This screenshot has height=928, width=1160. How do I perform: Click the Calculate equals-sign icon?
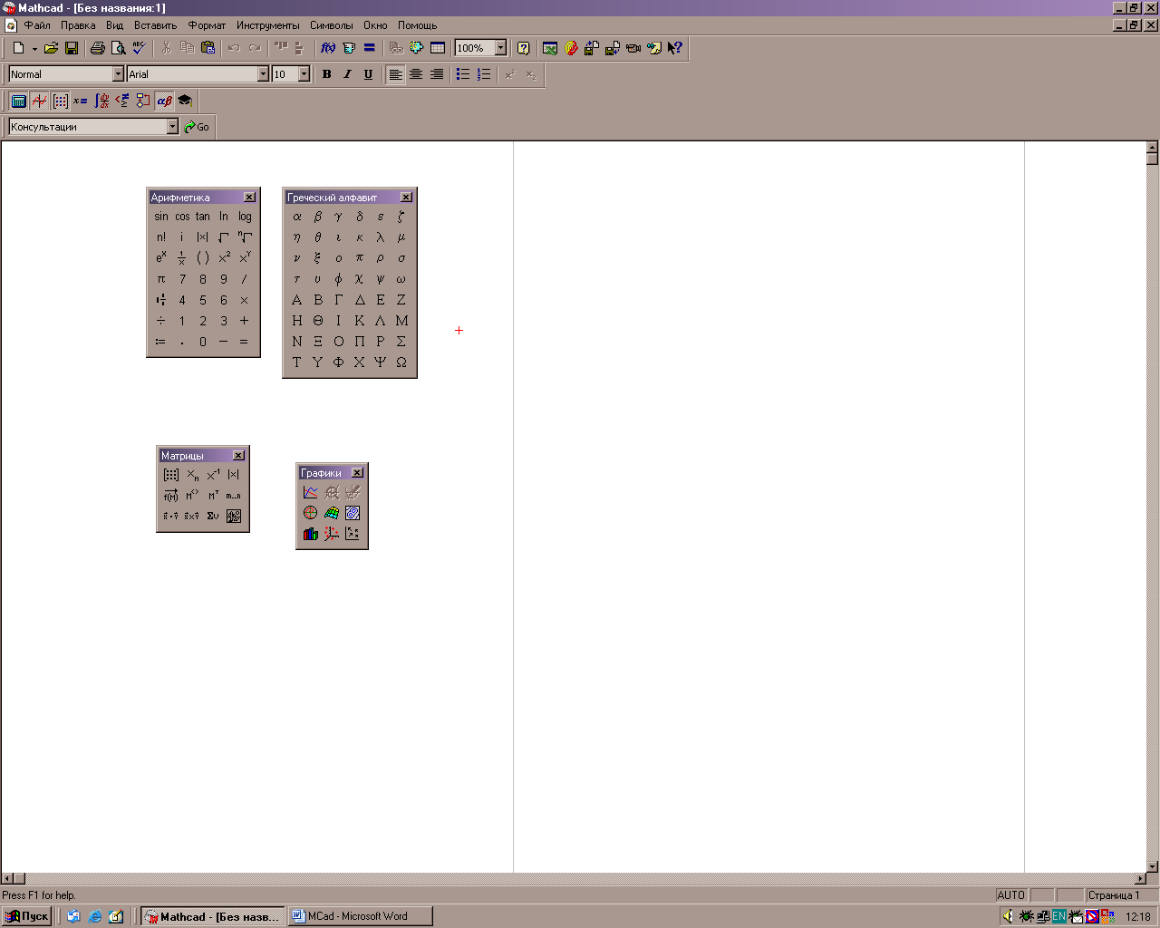370,48
